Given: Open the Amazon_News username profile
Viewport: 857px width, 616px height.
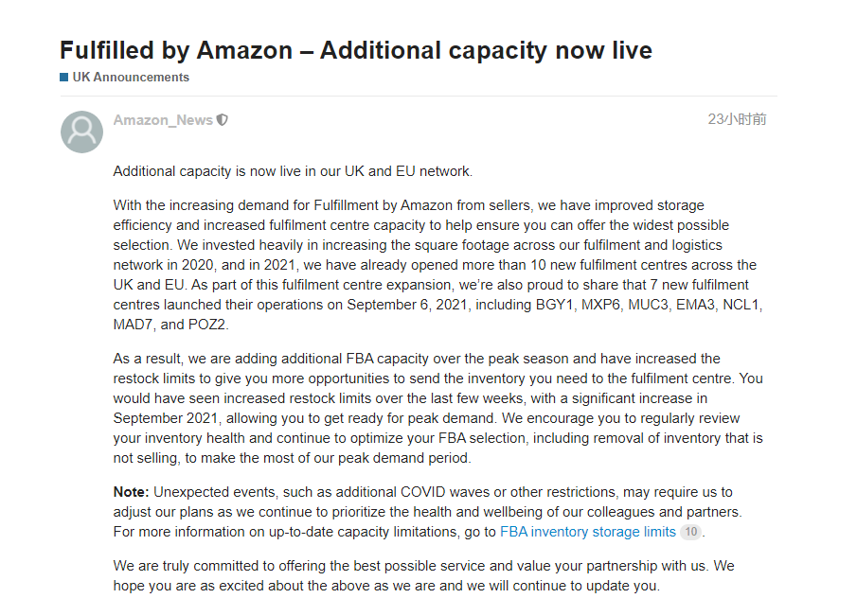Looking at the screenshot, I should point(163,119).
